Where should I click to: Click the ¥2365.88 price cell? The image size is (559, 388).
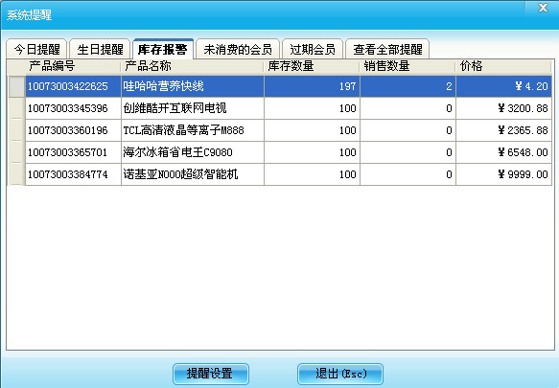(x=504, y=130)
